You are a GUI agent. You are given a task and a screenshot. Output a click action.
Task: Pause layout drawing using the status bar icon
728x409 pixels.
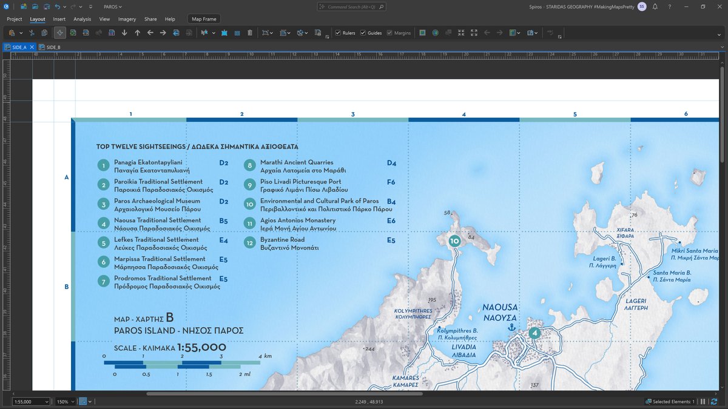pos(702,401)
